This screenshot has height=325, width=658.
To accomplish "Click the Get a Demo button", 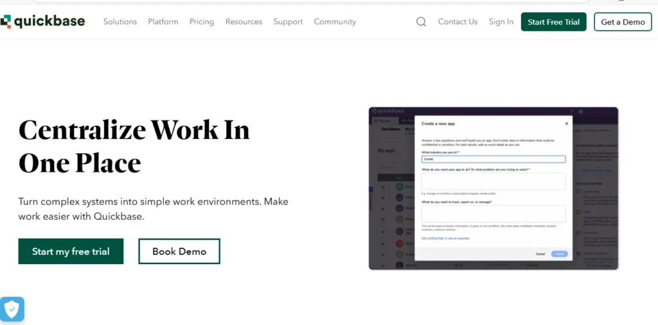I will pyautogui.click(x=623, y=22).
